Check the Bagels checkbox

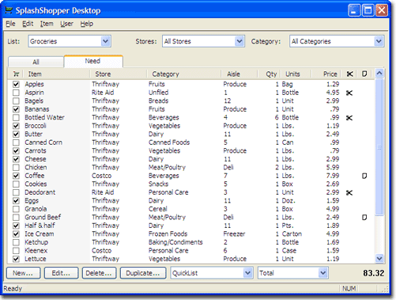[x=16, y=101]
